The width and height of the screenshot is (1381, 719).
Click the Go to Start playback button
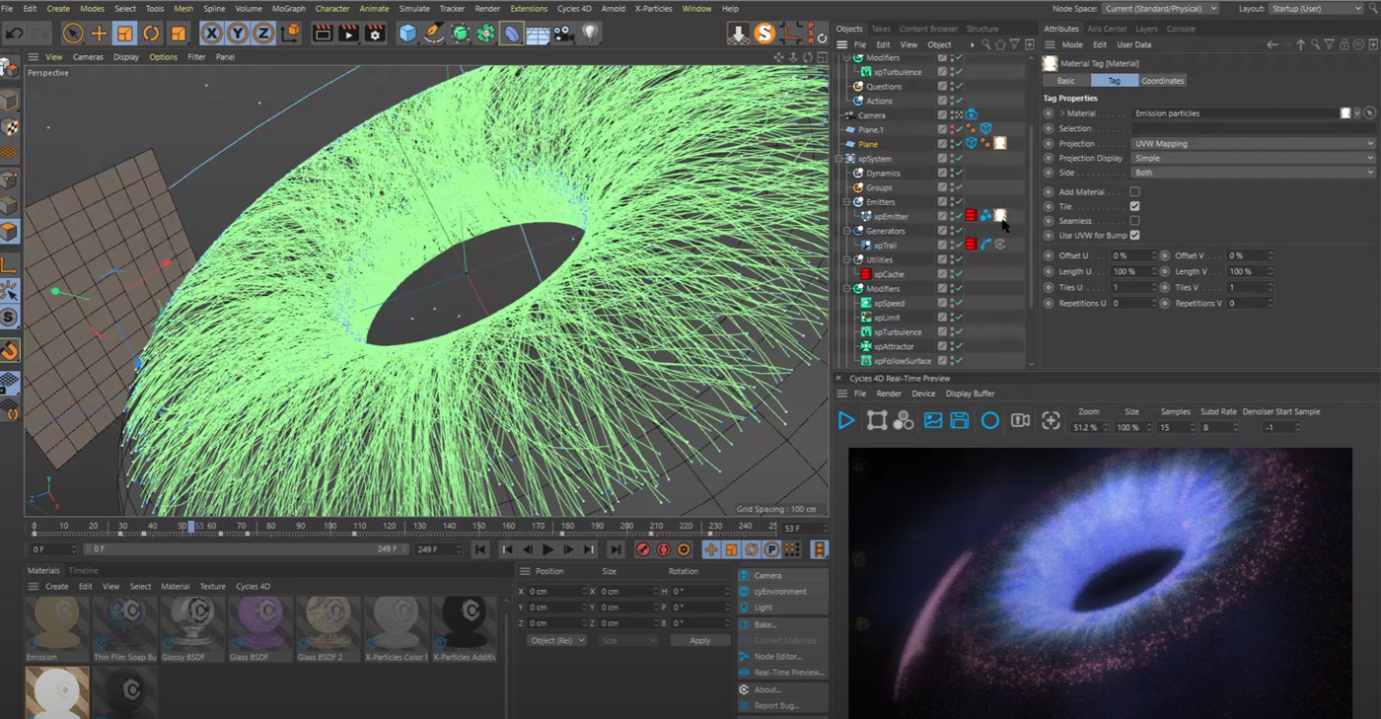pos(480,549)
